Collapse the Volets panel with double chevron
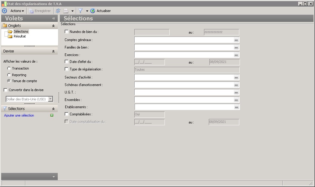 pyautogui.click(x=54, y=19)
